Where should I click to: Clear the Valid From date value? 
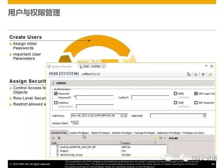122,116
